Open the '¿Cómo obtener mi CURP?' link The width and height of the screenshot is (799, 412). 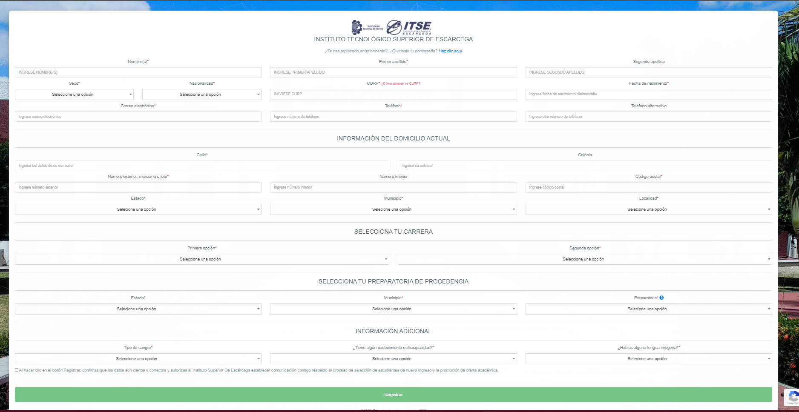(x=400, y=84)
